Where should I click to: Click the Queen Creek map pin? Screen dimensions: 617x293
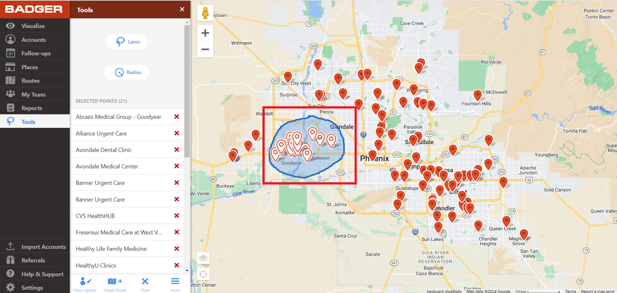(506, 221)
